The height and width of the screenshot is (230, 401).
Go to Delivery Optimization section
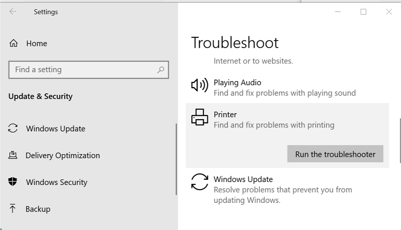click(63, 155)
